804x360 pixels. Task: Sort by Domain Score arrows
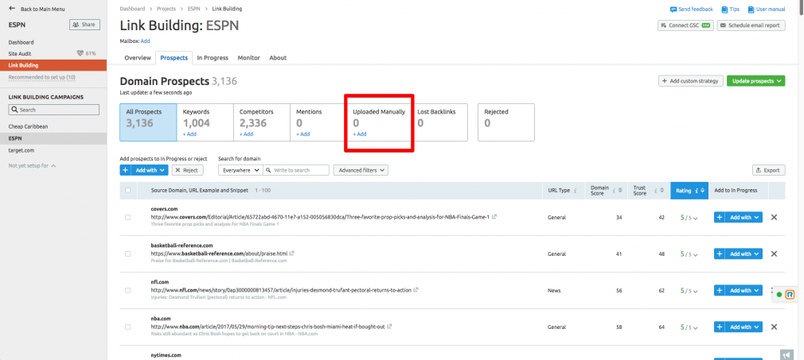[621, 191]
